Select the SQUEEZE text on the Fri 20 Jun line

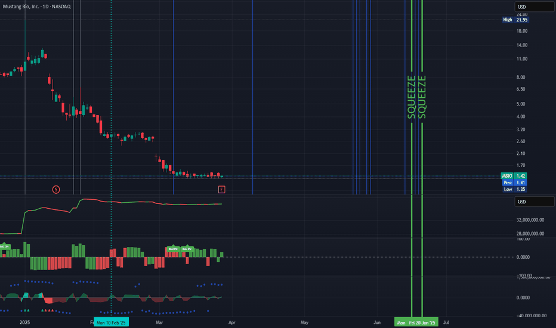point(422,97)
